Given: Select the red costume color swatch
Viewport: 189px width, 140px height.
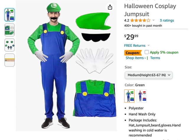Looking at the screenshot, I should pos(142,96).
